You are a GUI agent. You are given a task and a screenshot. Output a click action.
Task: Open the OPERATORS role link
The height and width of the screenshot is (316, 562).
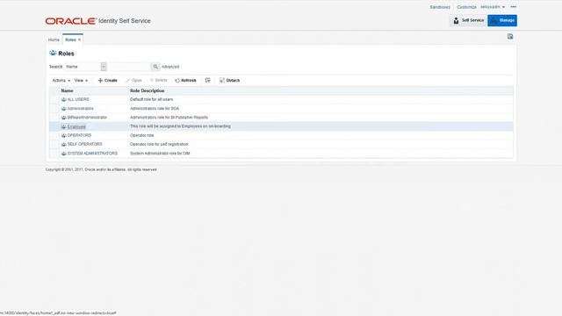[x=79, y=135]
